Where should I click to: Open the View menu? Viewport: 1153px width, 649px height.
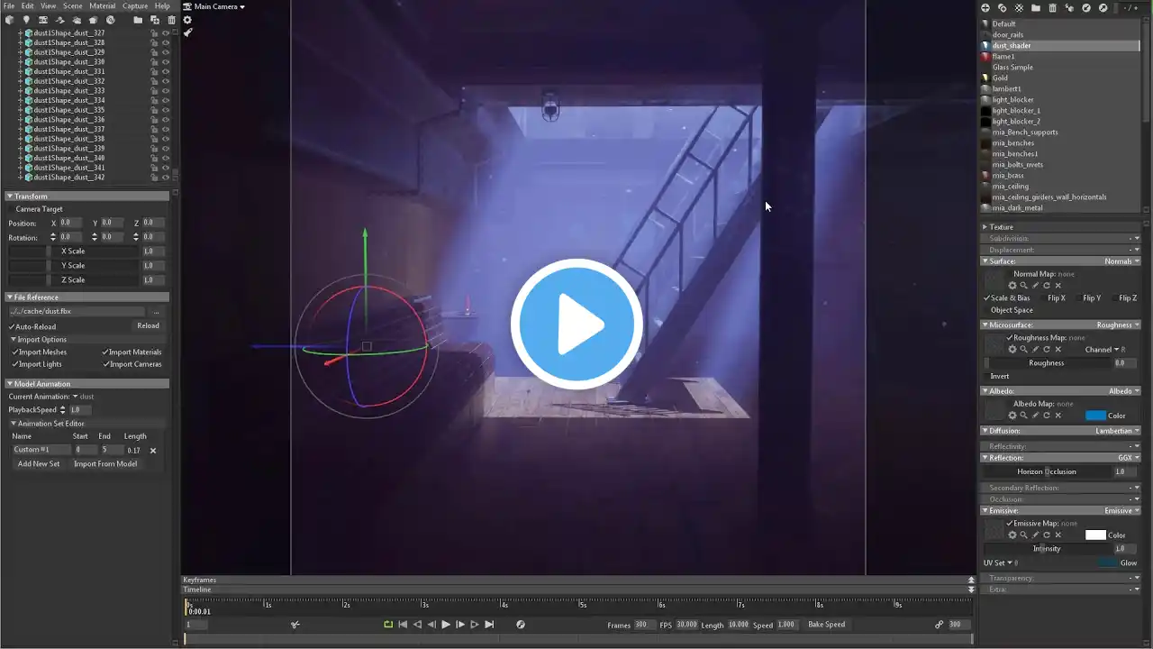point(49,6)
